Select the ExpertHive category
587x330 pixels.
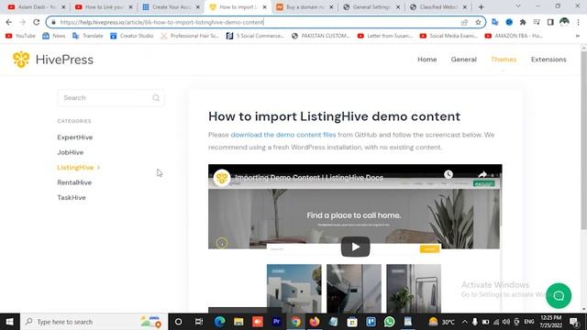[75, 137]
